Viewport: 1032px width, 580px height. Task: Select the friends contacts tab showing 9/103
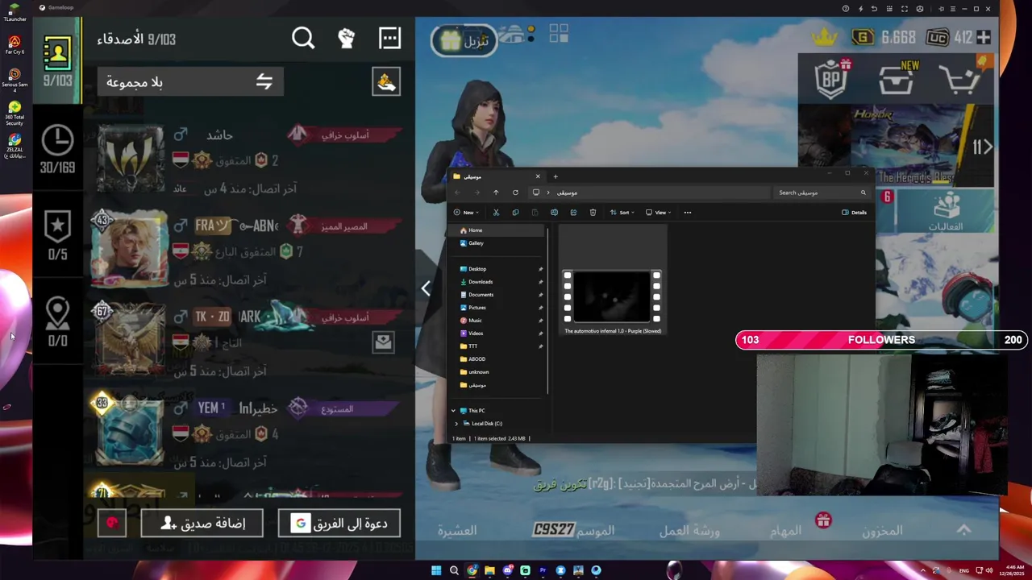coord(57,62)
